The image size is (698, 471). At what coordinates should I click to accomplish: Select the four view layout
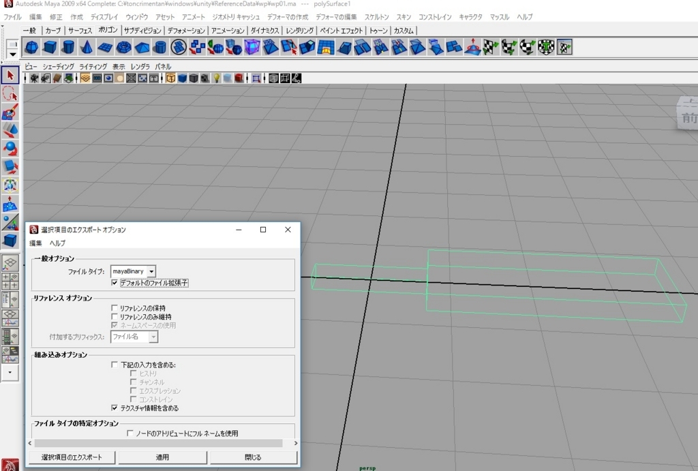pyautogui.click(x=10, y=281)
